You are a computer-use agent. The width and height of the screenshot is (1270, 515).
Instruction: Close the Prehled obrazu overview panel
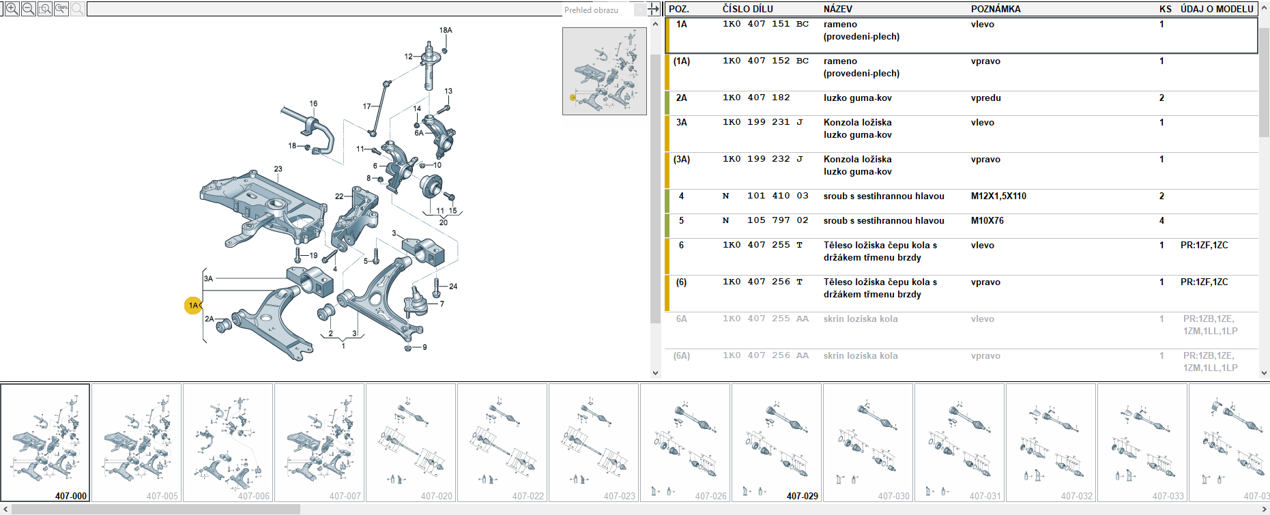point(639,10)
